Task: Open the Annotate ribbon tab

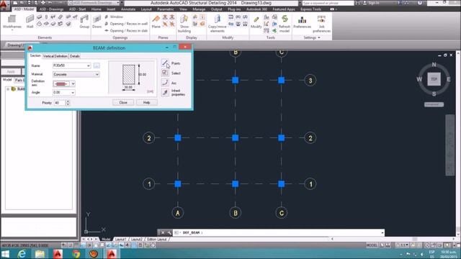Action: coord(128,9)
